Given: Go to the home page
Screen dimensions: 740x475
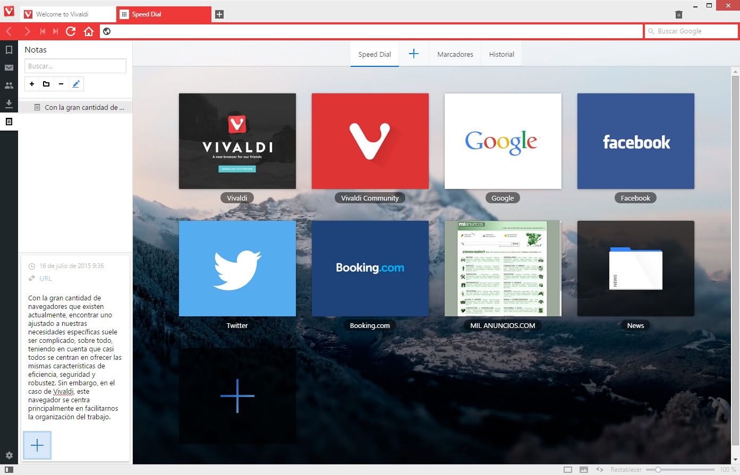Looking at the screenshot, I should 89,31.
